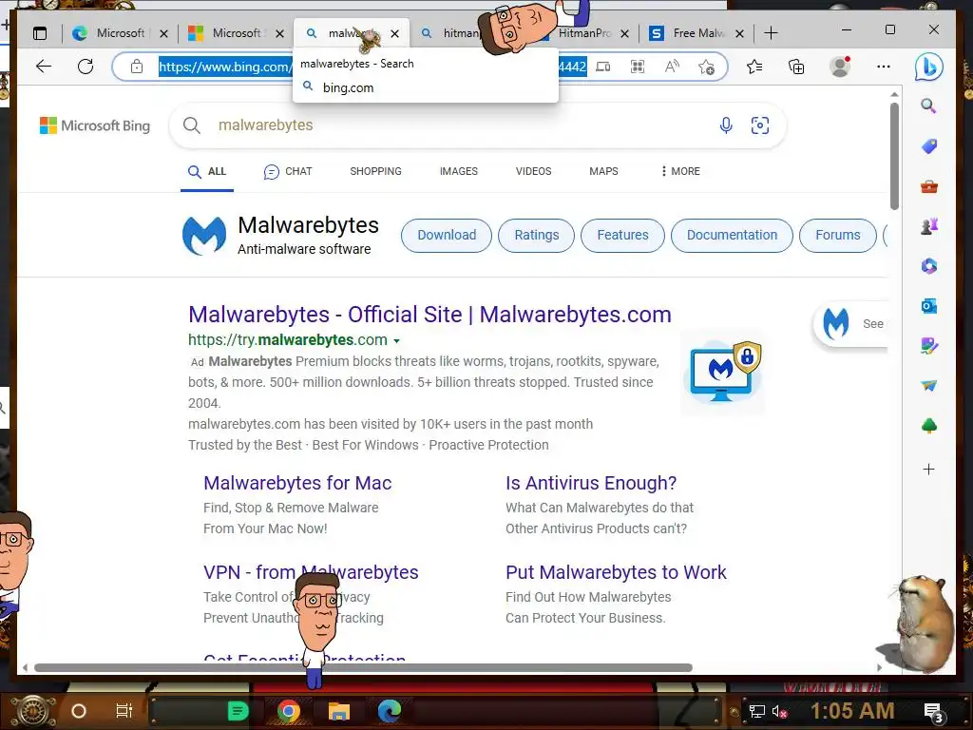Click the Microsoft Bing logo
This screenshot has width=973, height=730.
95,125
